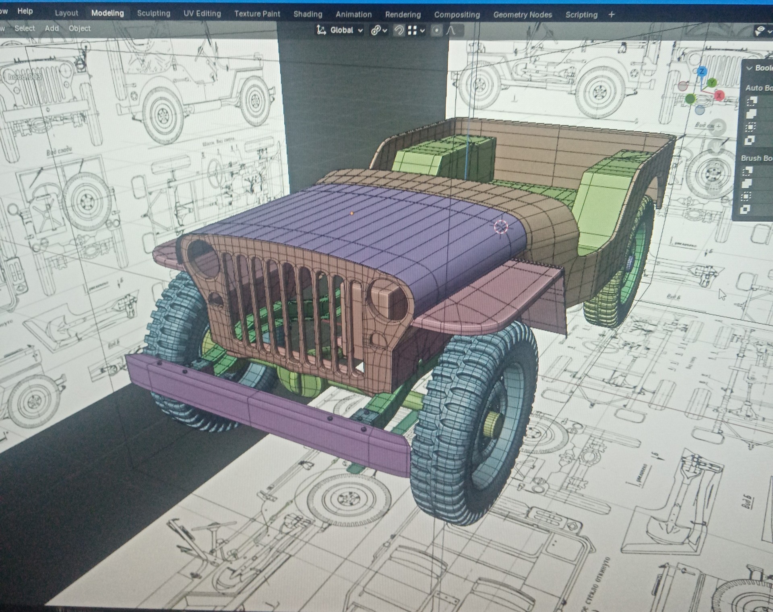Click Auto Boolean Slice icon

coord(750,140)
